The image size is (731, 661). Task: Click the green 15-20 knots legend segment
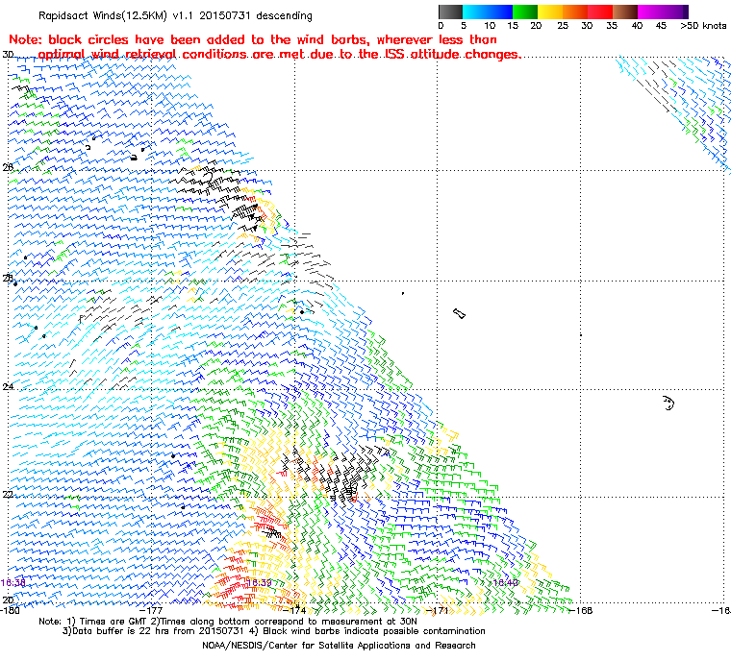pyautogui.click(x=525, y=12)
